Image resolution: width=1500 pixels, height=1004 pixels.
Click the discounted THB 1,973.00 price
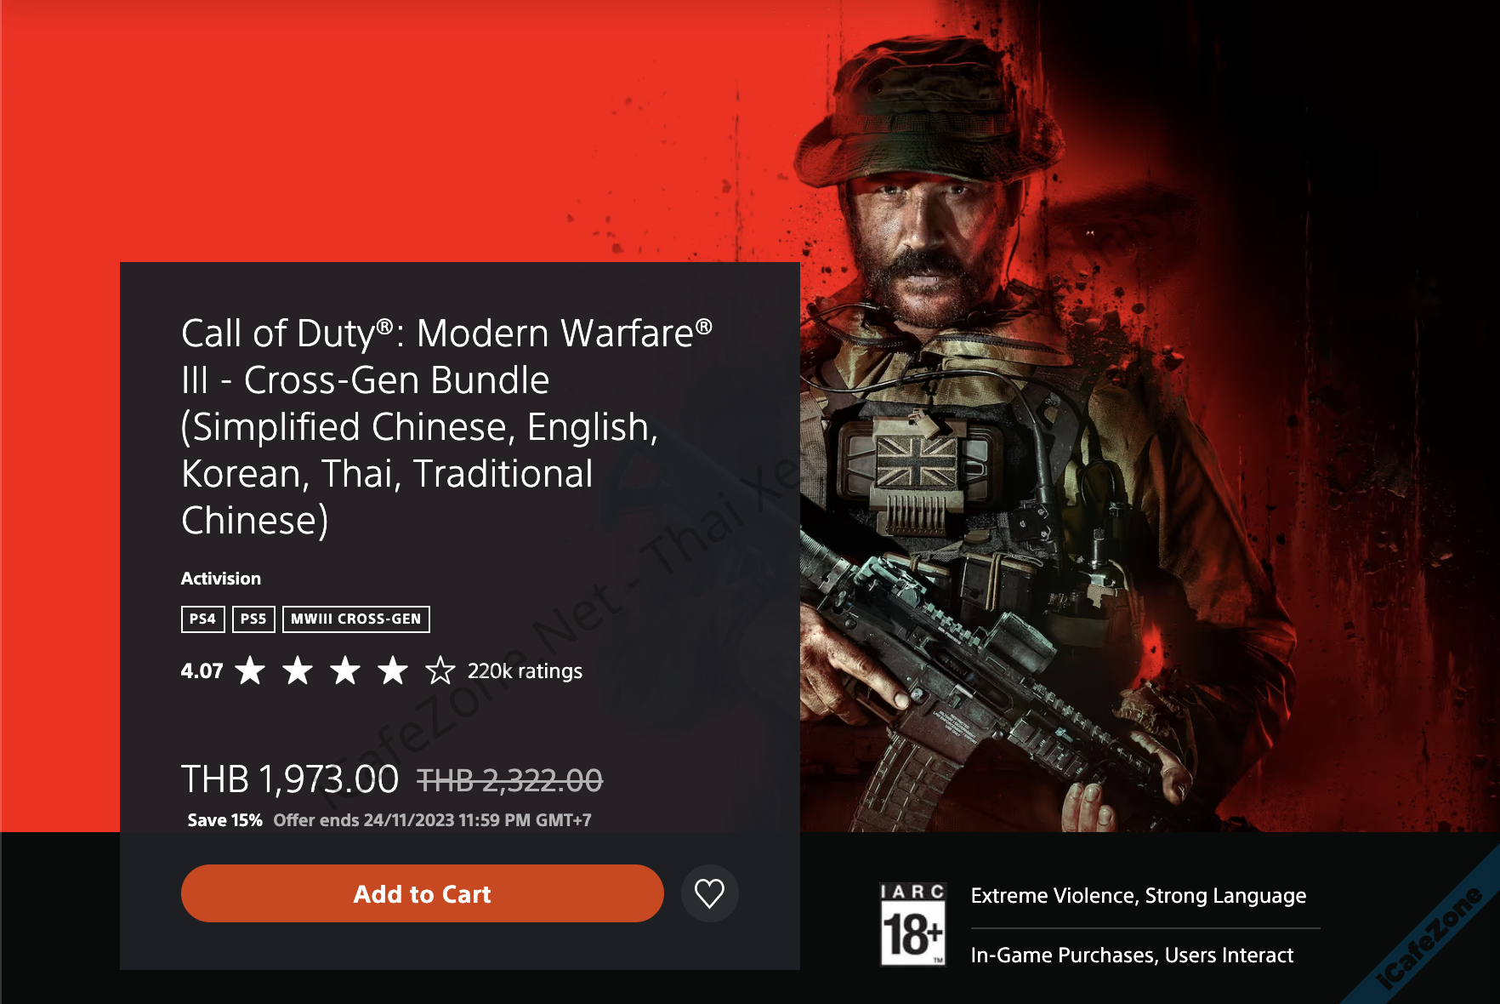[290, 779]
